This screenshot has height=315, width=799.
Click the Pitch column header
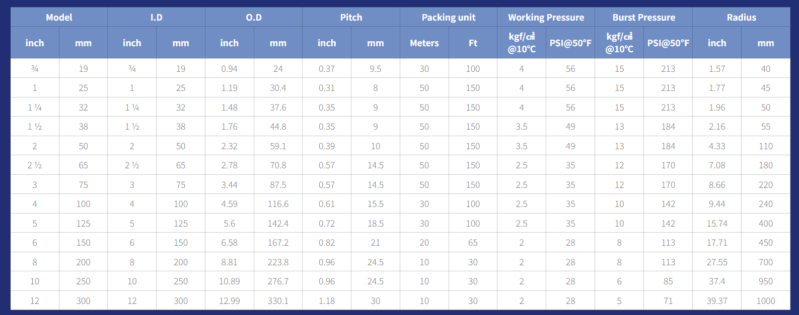coord(351,17)
